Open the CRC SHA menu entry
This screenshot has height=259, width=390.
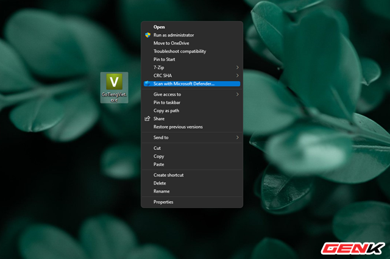pyautogui.click(x=192, y=76)
